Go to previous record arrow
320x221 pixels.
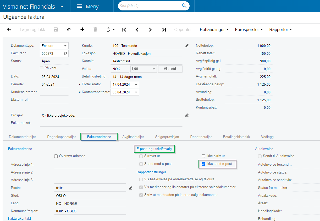point(137,29)
